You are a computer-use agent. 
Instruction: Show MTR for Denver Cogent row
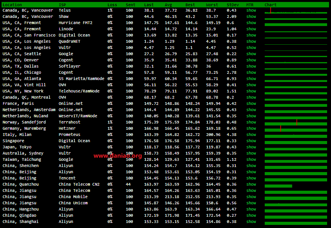(x=251, y=60)
